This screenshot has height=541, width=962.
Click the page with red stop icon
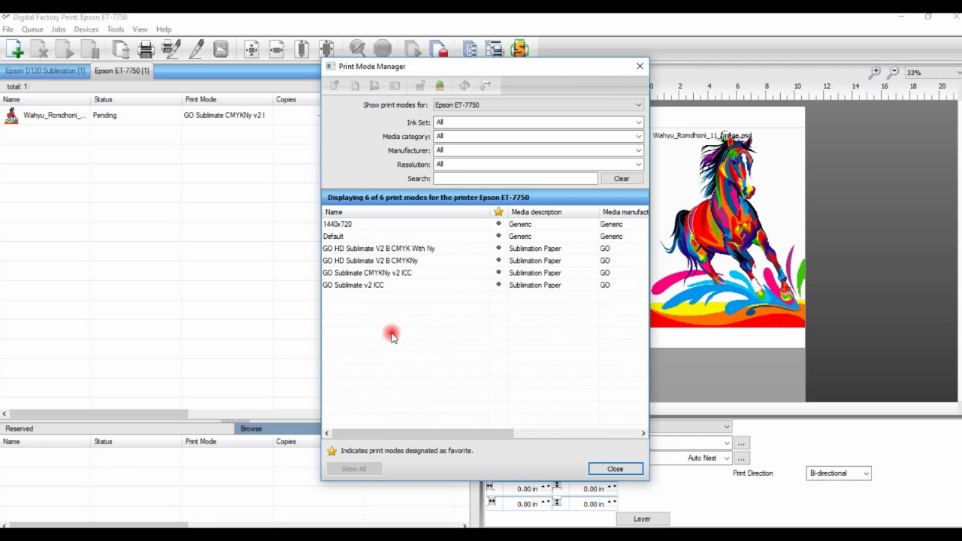439,50
